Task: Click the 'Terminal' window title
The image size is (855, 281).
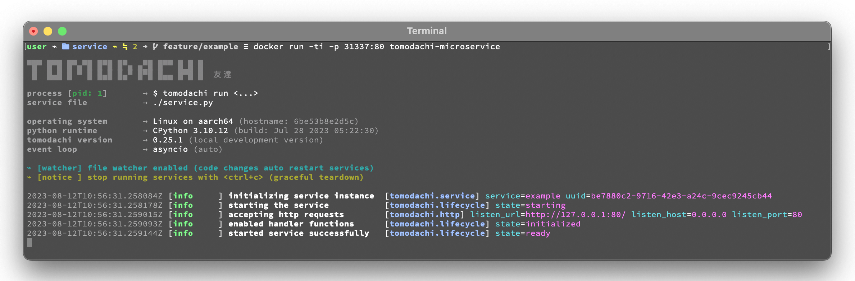Action: coord(427,31)
